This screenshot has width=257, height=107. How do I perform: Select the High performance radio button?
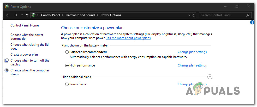(x=67, y=65)
